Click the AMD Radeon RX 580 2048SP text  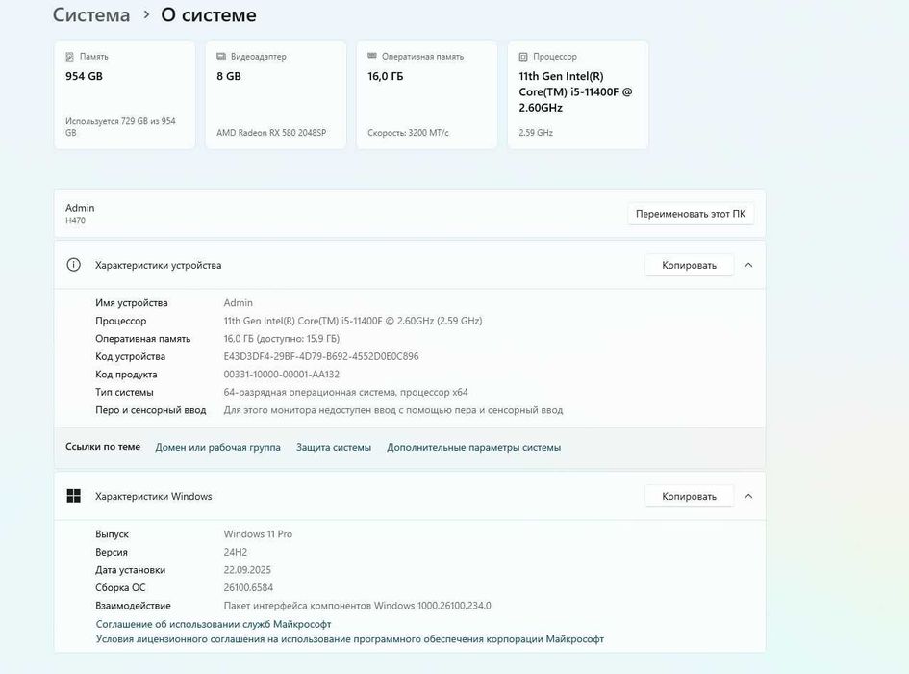(x=271, y=132)
